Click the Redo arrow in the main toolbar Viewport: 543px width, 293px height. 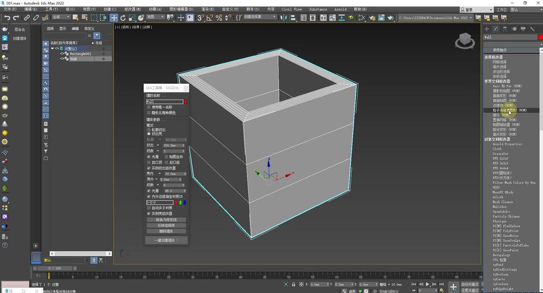tap(16, 18)
